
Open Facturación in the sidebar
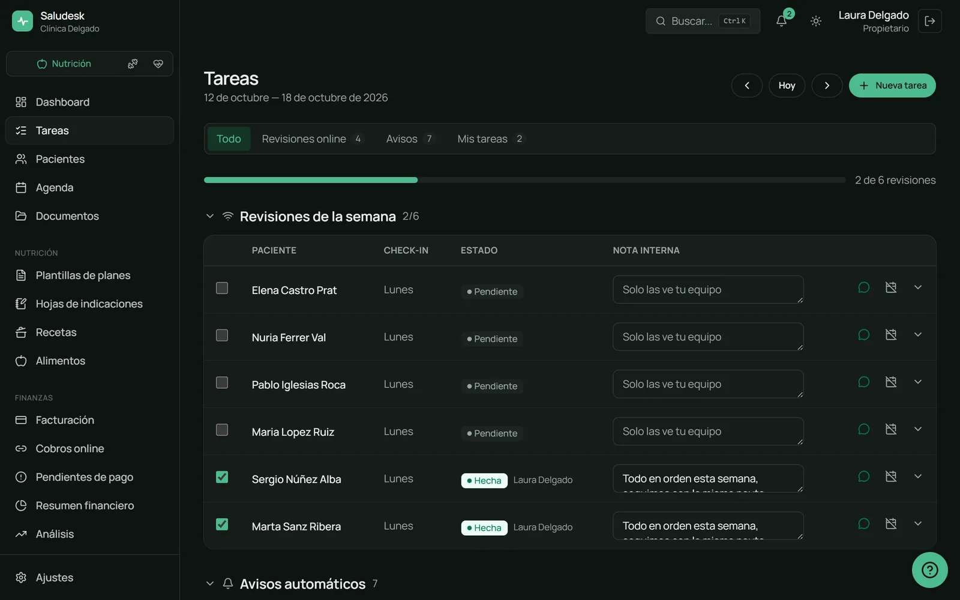tap(90, 420)
